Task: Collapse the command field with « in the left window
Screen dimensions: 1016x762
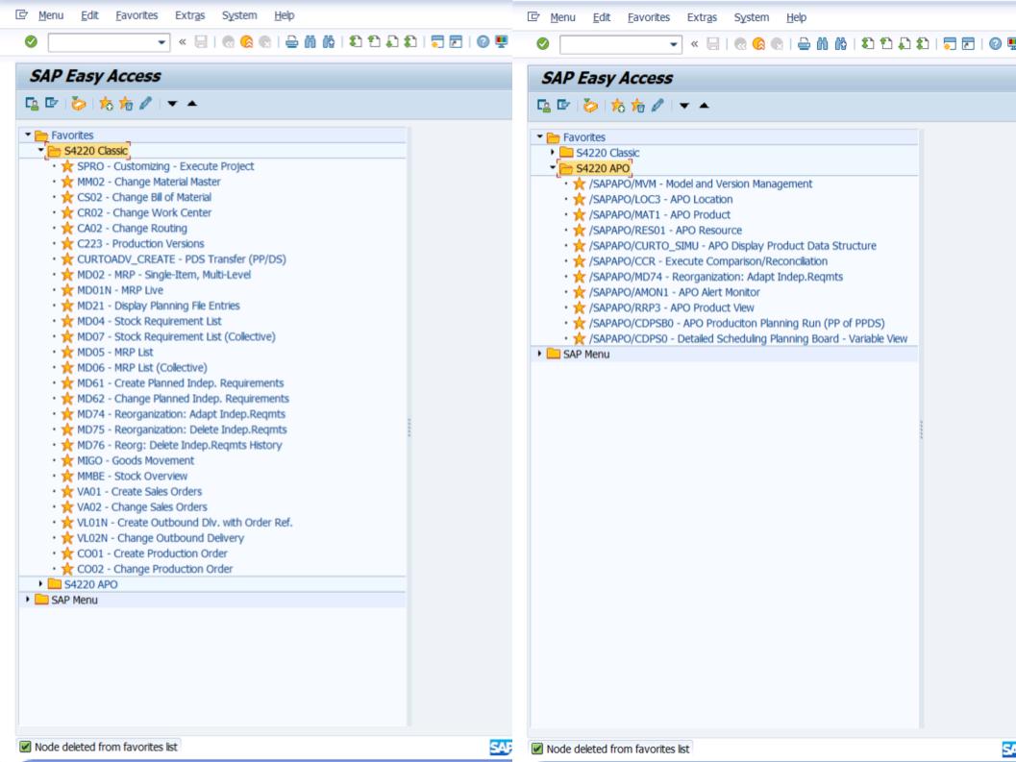Action: pos(182,42)
